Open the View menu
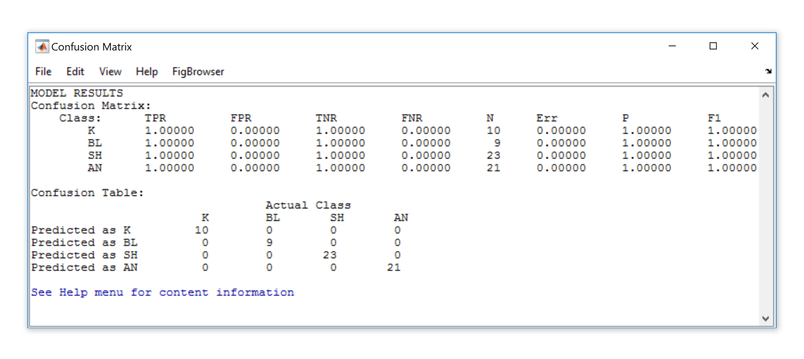This screenshot has height=359, width=804. 110,72
